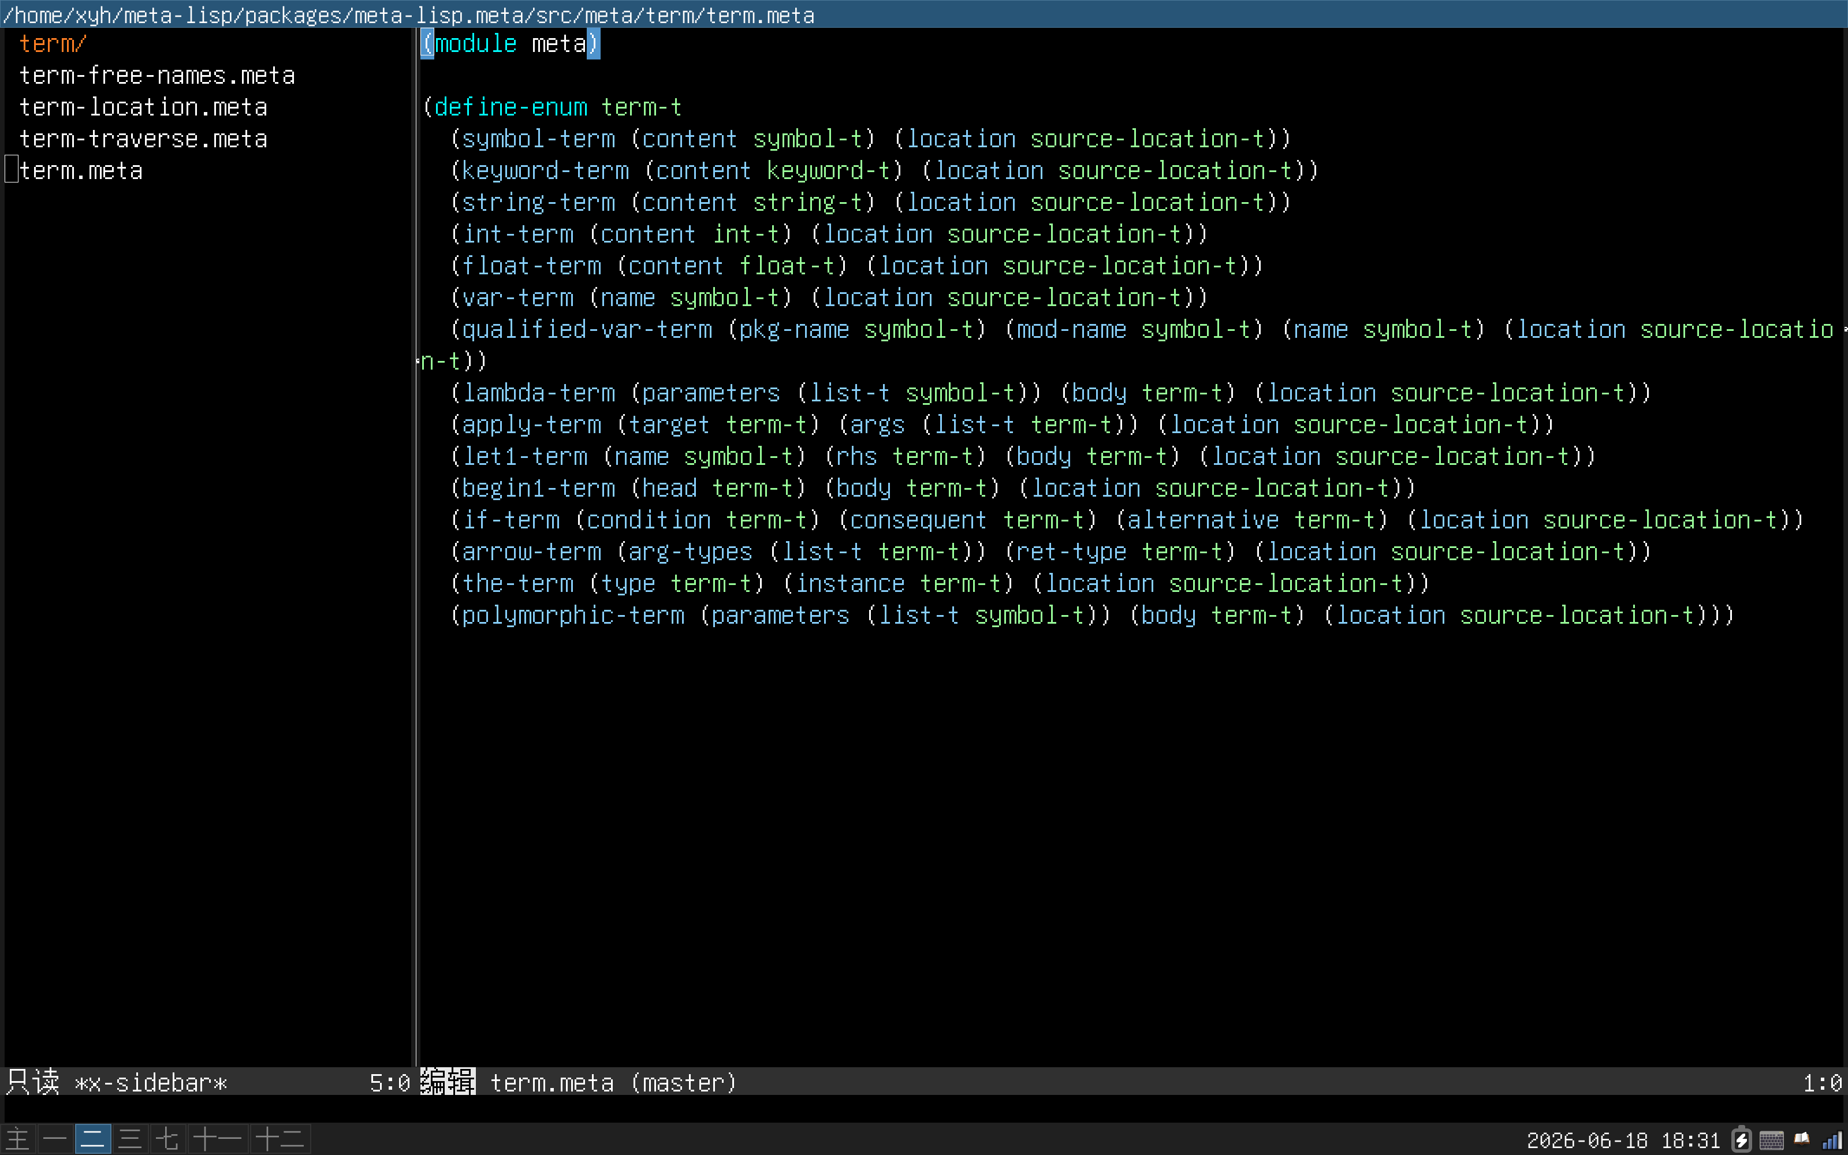The width and height of the screenshot is (1848, 1155).
Task: Click the 1:0 cursor position indicator
Action: [1822, 1082]
